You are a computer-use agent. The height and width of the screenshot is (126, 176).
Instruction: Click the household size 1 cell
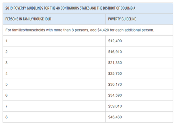click(x=54, y=41)
